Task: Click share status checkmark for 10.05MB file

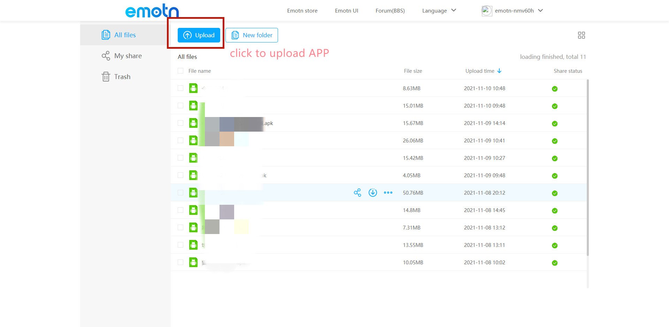Action: tap(555, 263)
